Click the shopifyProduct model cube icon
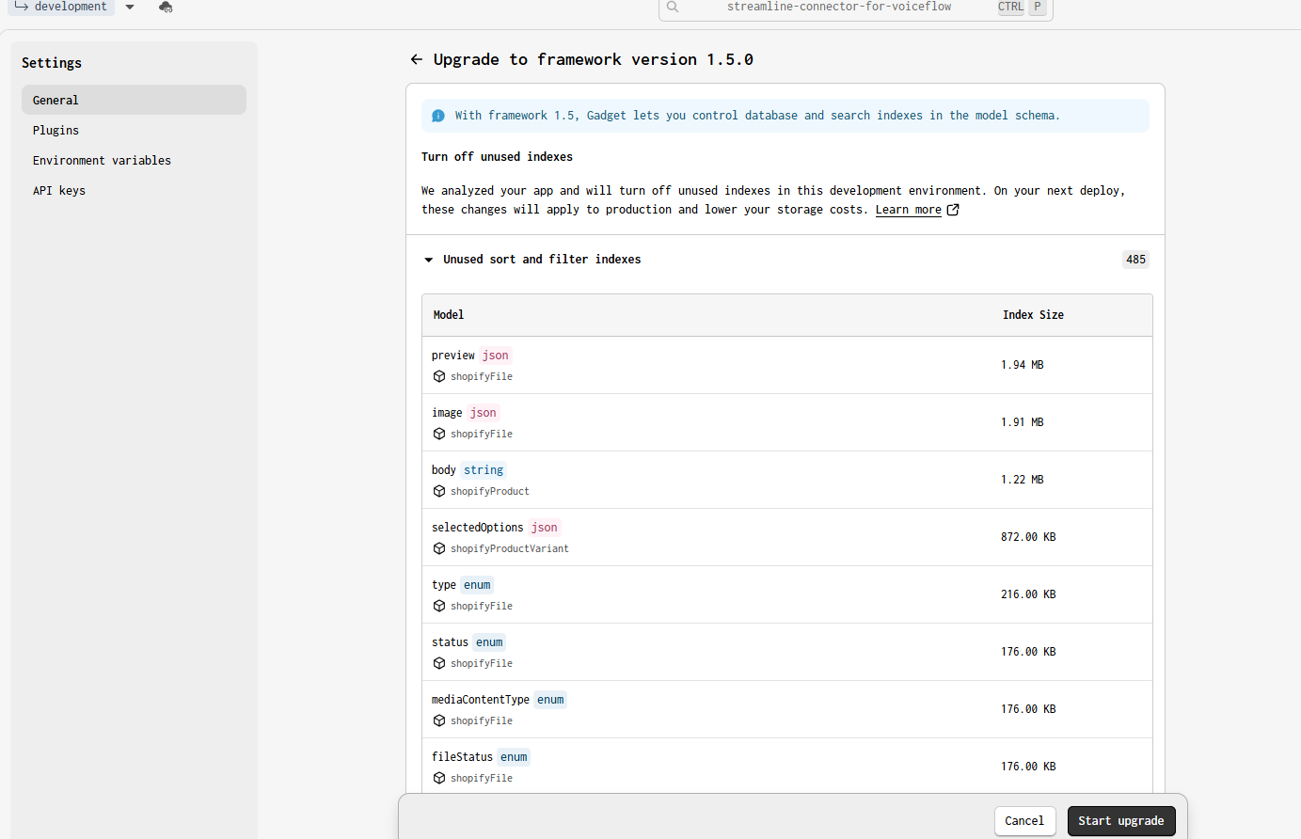The height and width of the screenshot is (839, 1301). point(439,491)
